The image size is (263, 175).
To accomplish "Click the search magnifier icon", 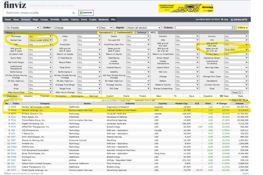I will [73, 13].
